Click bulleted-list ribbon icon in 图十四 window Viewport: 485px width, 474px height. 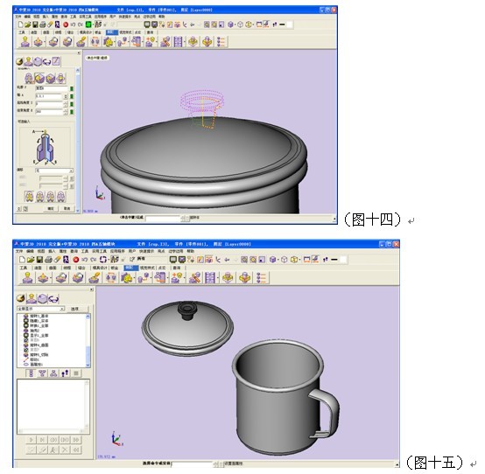(x=221, y=42)
